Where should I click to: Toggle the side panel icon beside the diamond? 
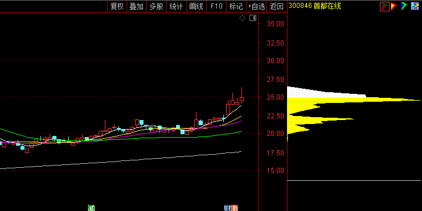pos(253,18)
